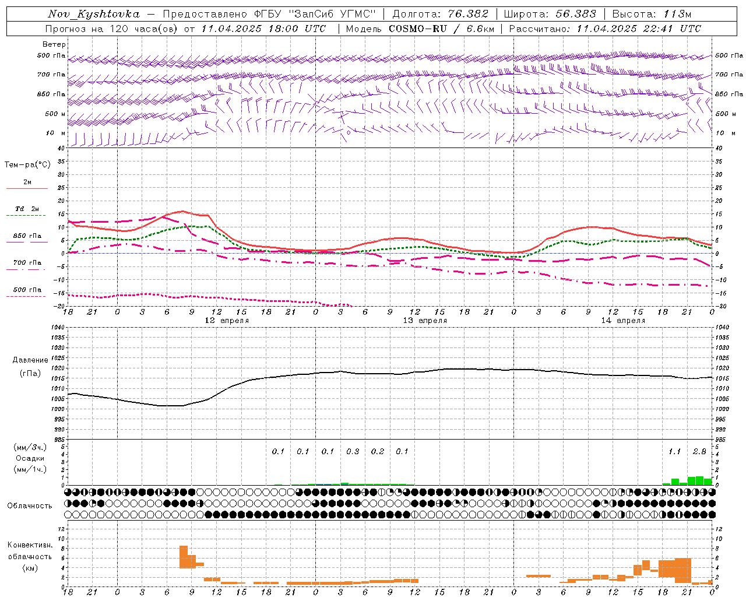This screenshot has height=597, width=746.
Task: Click the 'Тем-ра(°C)' temperature panel label
Action: tap(27, 164)
